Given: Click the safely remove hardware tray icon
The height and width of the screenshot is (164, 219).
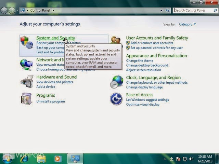Looking at the screenshot, I should pos(172,159).
